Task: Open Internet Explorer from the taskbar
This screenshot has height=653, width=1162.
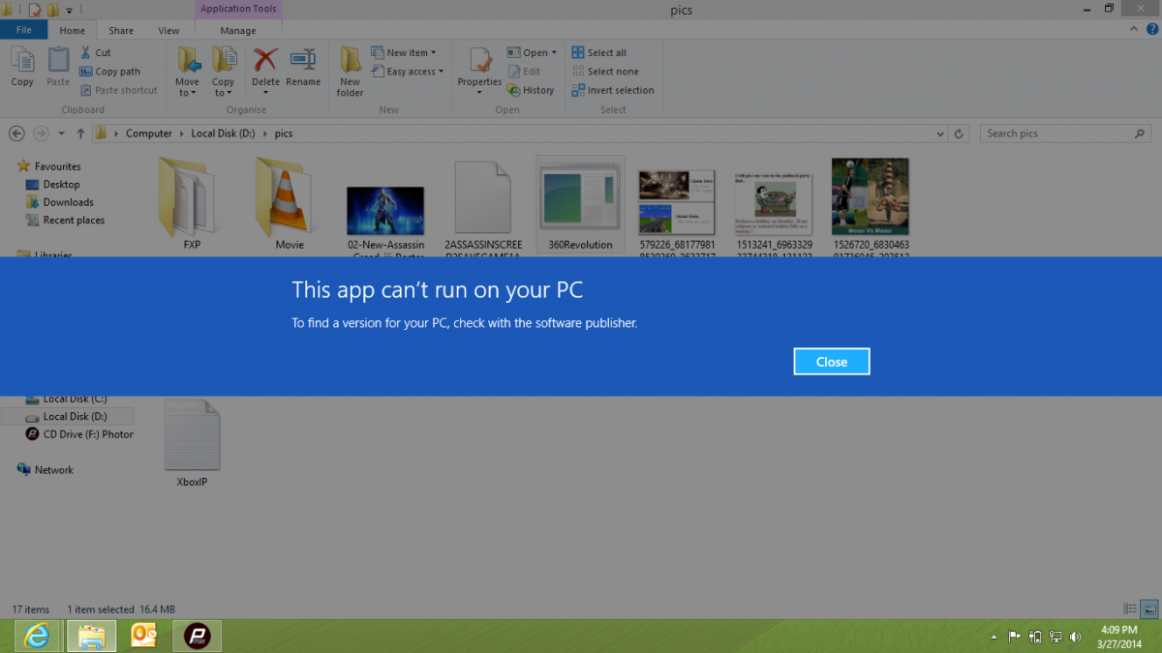Action: (x=38, y=636)
